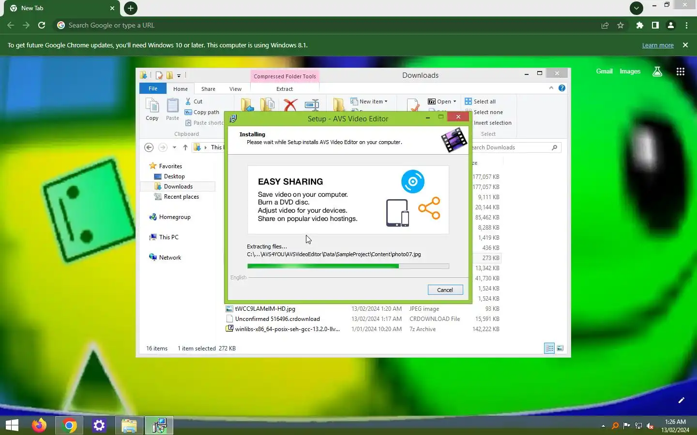
Task: Select Favorites in navigation pane
Action: click(x=166, y=166)
